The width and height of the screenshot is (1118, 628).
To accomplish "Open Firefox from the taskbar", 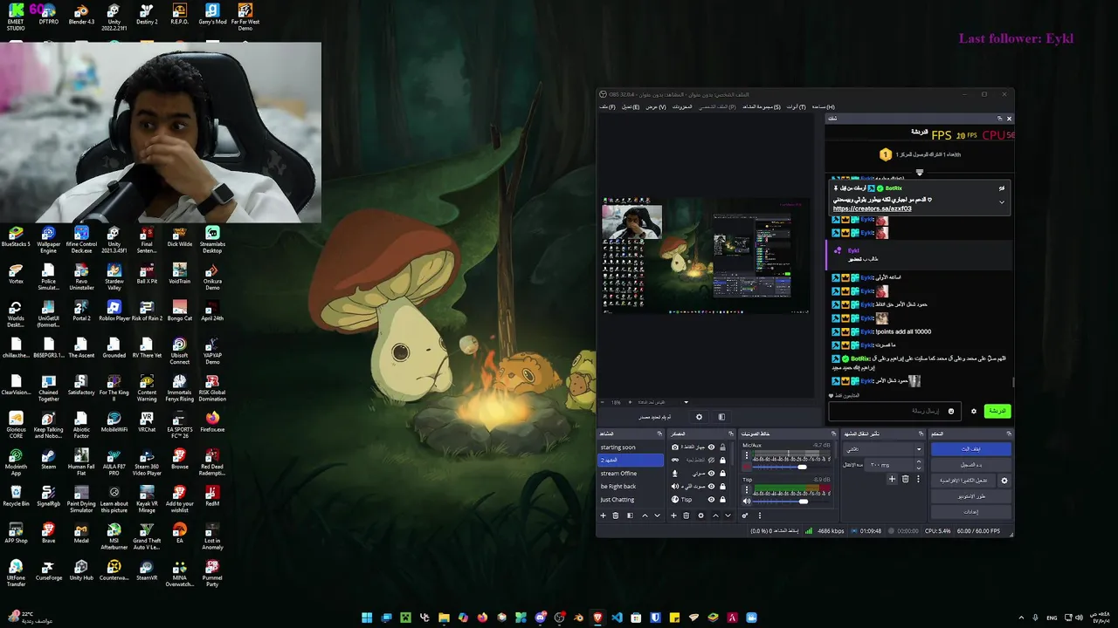I will (482, 618).
